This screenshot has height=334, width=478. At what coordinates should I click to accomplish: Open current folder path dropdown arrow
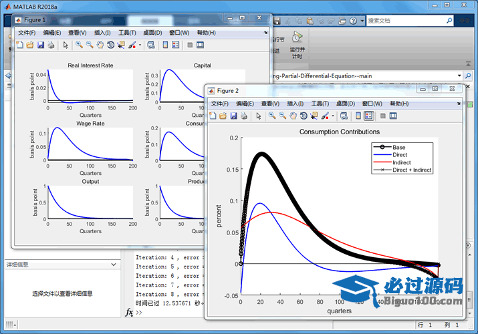[459, 75]
